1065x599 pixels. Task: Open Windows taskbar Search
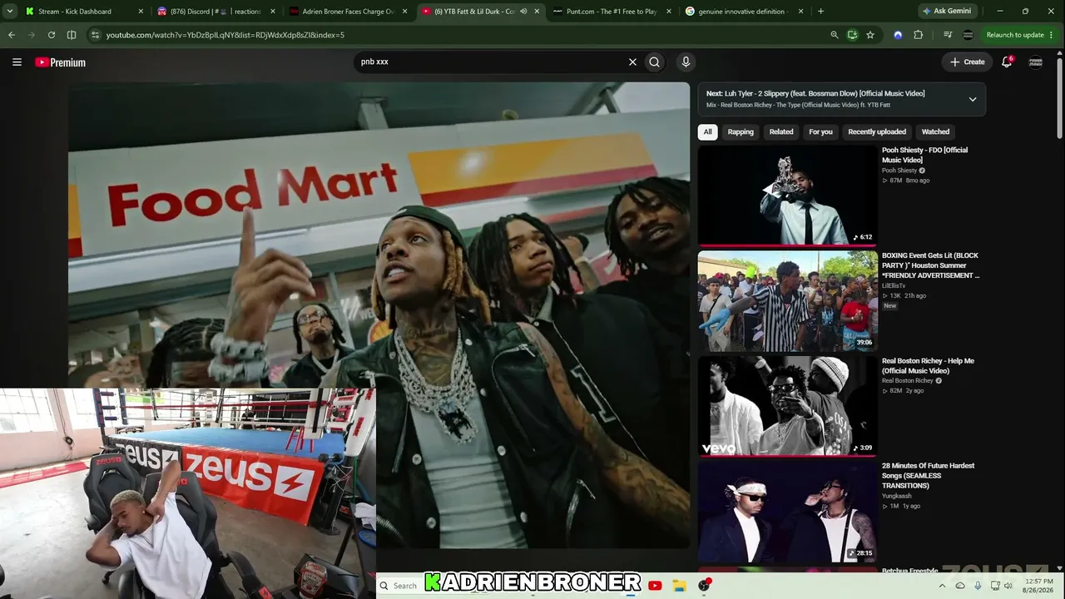pyautogui.click(x=399, y=586)
